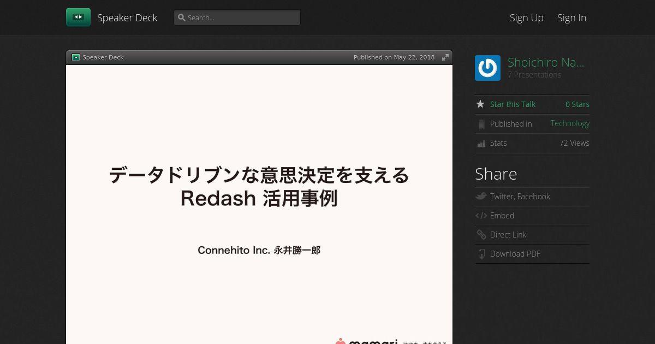655x344 pixels.
Task: Open the presenter's blue avatar image
Action: click(487, 68)
